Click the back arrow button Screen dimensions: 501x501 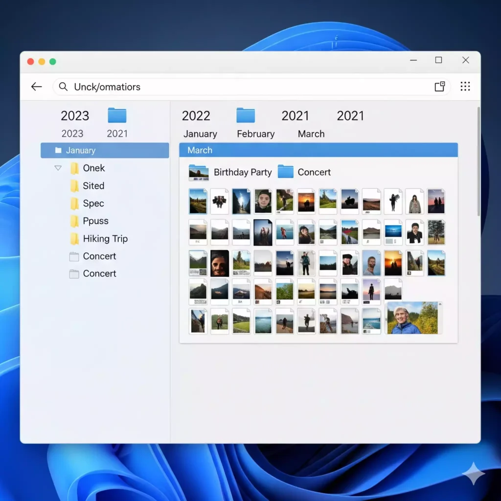[x=37, y=87]
